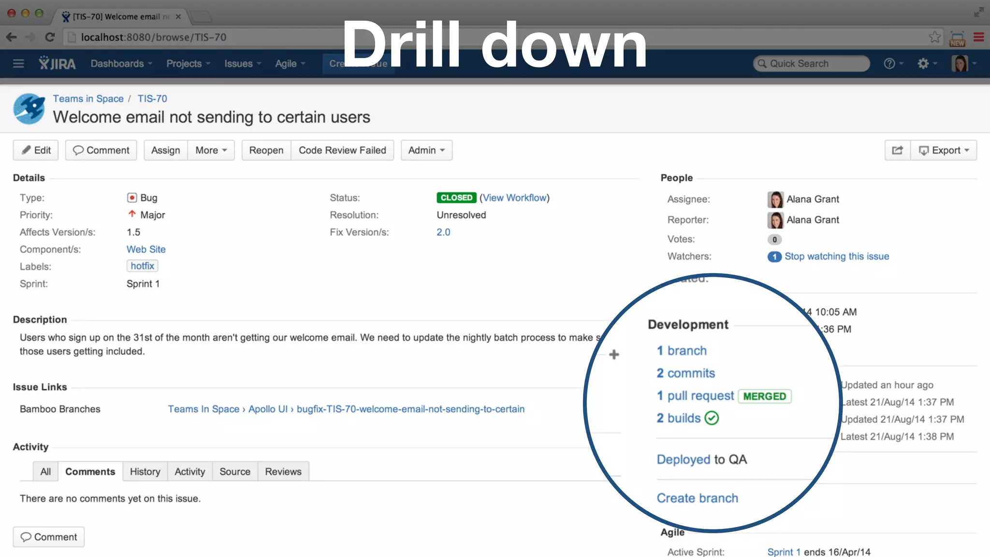Click the Create branch link

697,498
